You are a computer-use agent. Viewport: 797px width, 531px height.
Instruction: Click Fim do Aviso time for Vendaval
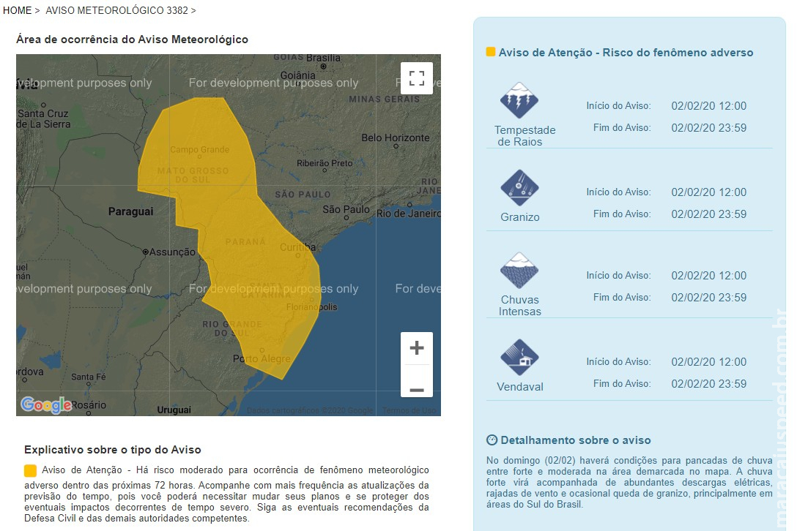tap(708, 384)
